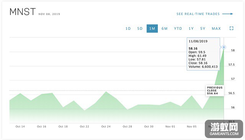Click the 57.5 price axis label
245x140 pixels.
pyautogui.click(x=232, y=64)
